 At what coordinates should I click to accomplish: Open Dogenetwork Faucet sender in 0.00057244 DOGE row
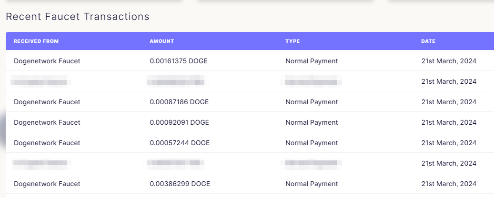click(47, 143)
